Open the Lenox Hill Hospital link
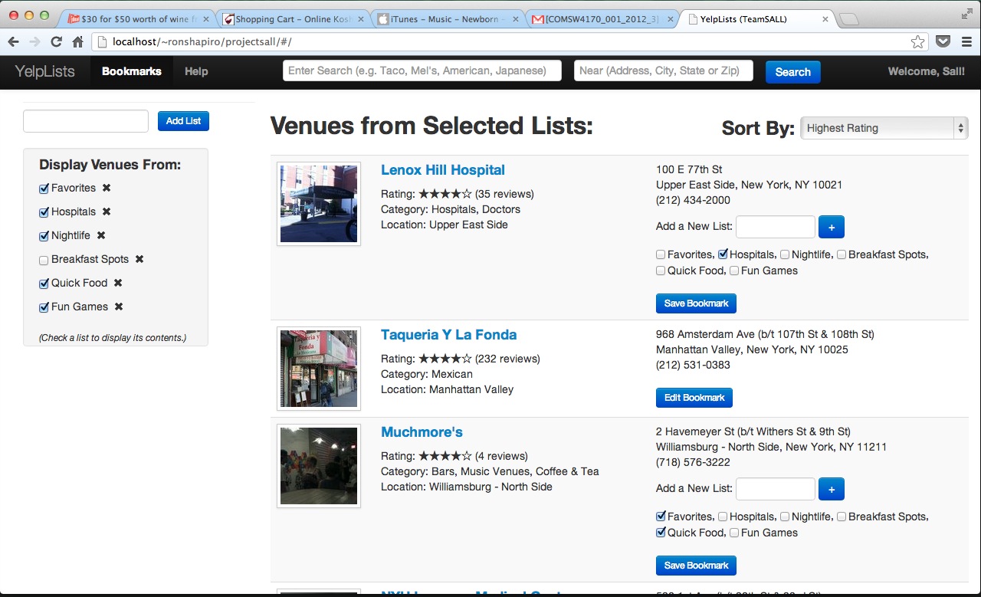 click(443, 170)
